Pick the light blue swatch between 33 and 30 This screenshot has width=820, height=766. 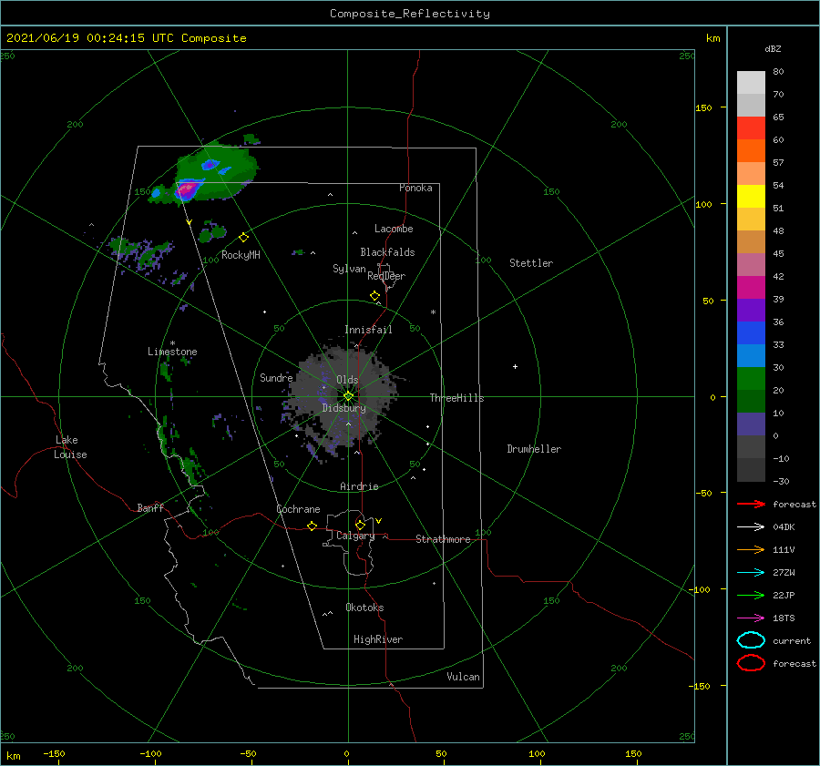(x=751, y=356)
